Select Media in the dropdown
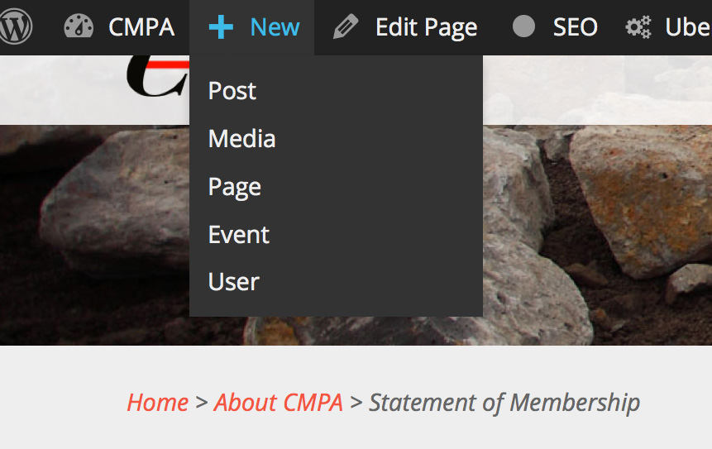Screen dimensions: 712x449 [241, 138]
